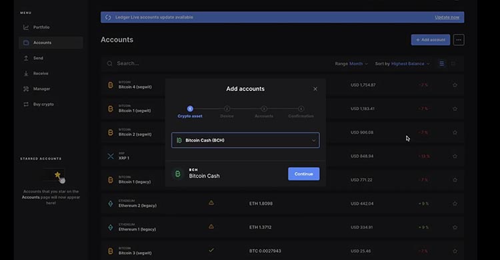The image size is (500, 260).
Task: Click the ETH 1.8098 balance
Action: pyautogui.click(x=261, y=203)
